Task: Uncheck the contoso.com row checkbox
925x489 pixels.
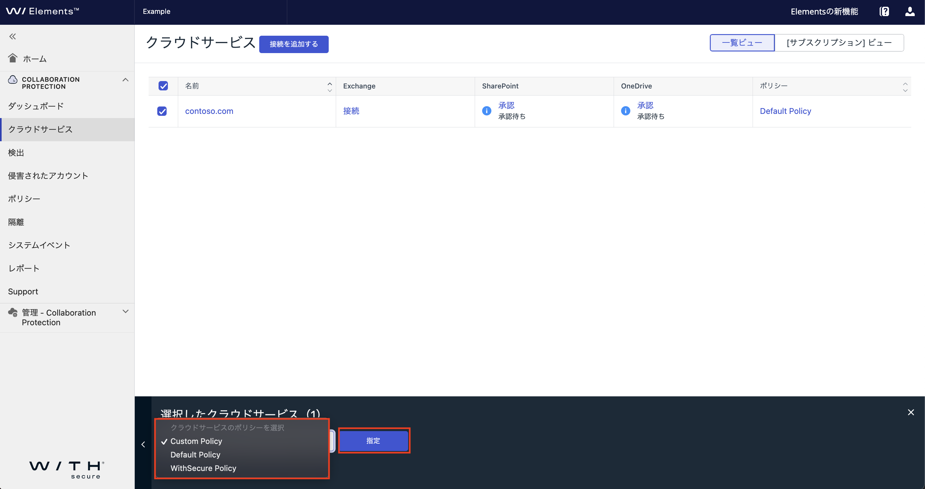Action: pos(162,111)
